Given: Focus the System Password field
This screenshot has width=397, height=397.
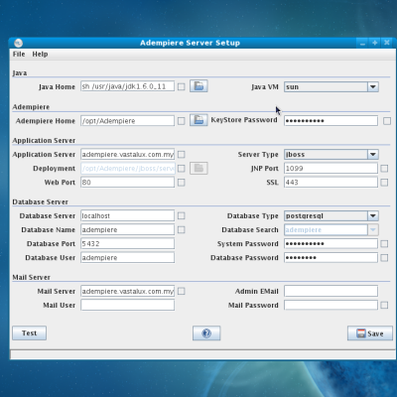Looking at the screenshot, I should click(x=331, y=244).
